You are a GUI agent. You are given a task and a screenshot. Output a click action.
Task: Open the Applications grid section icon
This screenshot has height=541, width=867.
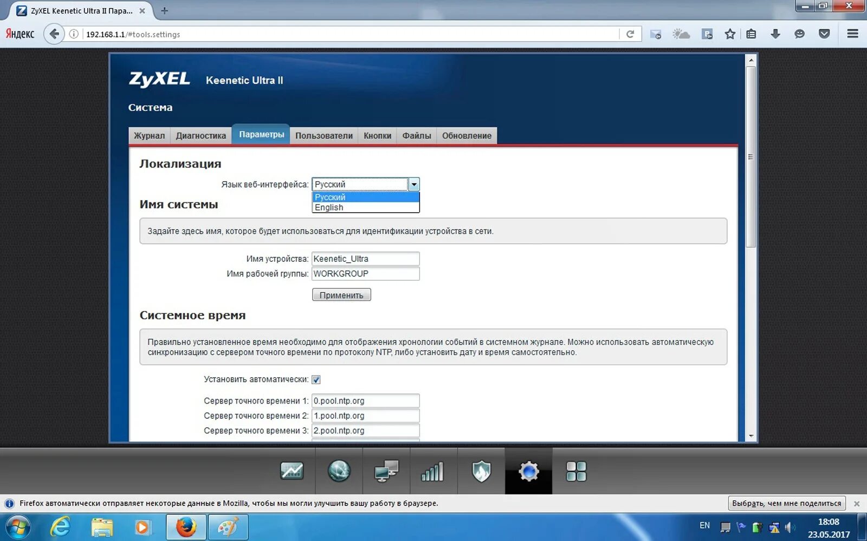(576, 471)
